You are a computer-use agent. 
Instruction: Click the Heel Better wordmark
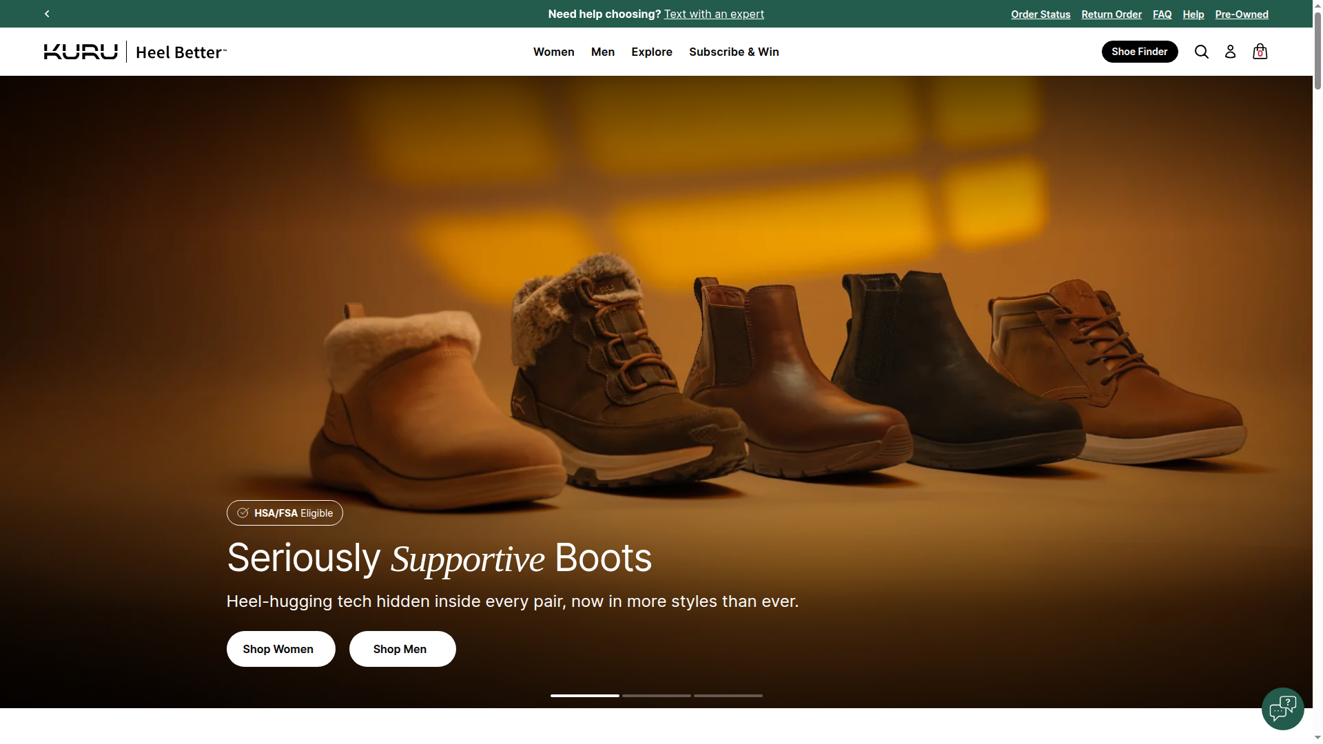(x=181, y=52)
